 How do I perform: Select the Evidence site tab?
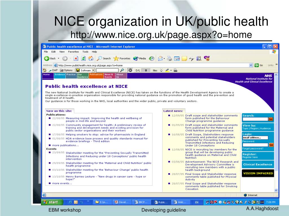tap(60, 76)
